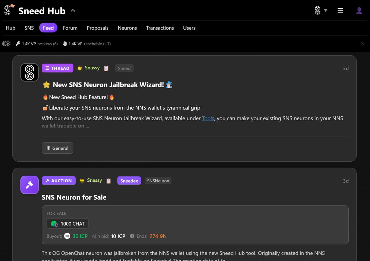
Task: Click the clock icon beside Ends
Action: tap(132, 236)
